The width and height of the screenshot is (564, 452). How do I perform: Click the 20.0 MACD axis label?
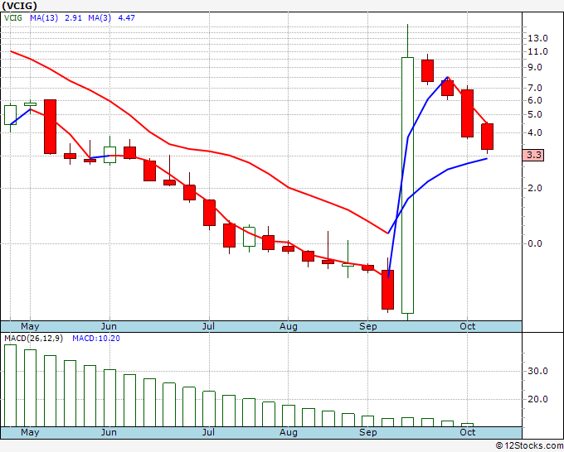point(537,399)
